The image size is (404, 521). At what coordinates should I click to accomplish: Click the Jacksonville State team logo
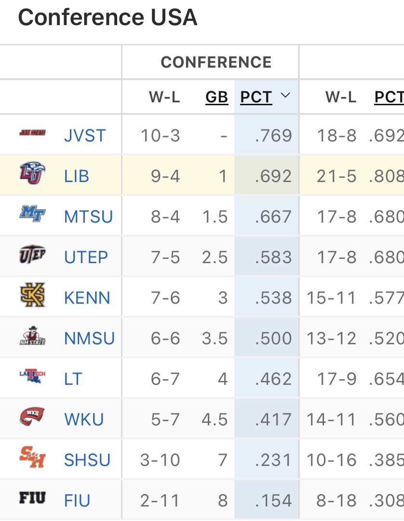pos(32,133)
